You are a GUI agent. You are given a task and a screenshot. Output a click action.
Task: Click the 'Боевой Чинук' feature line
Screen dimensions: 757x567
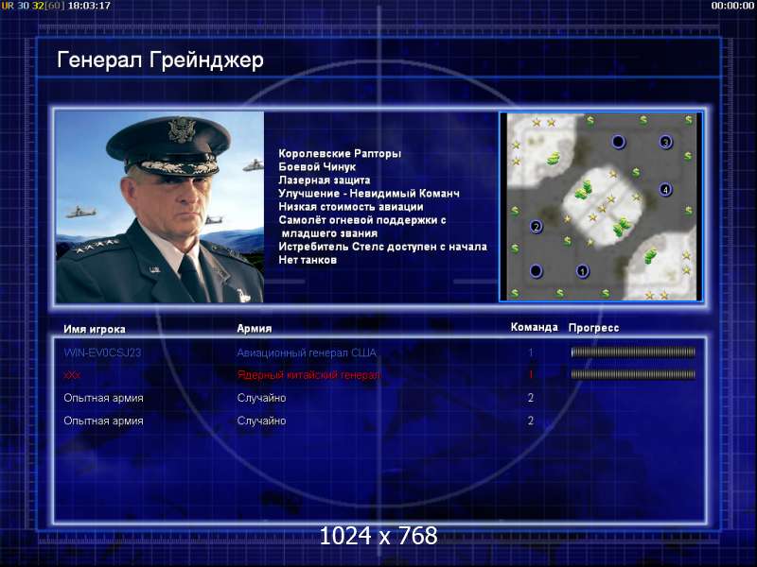tap(317, 167)
